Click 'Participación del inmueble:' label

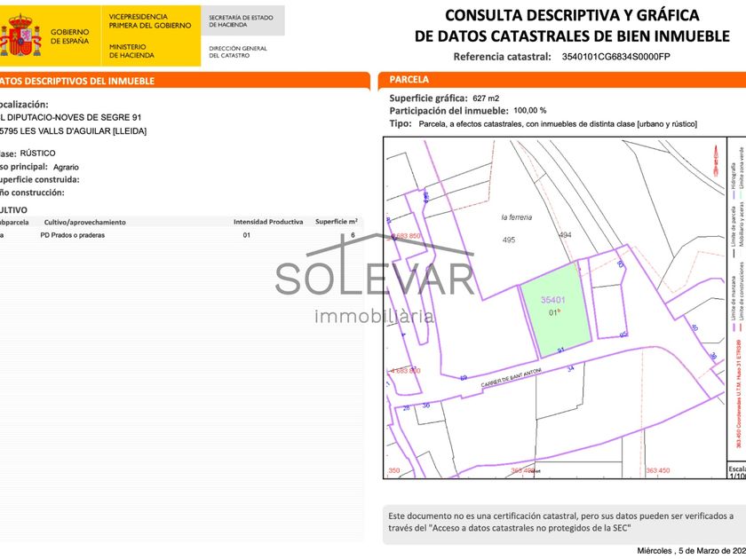point(448,111)
